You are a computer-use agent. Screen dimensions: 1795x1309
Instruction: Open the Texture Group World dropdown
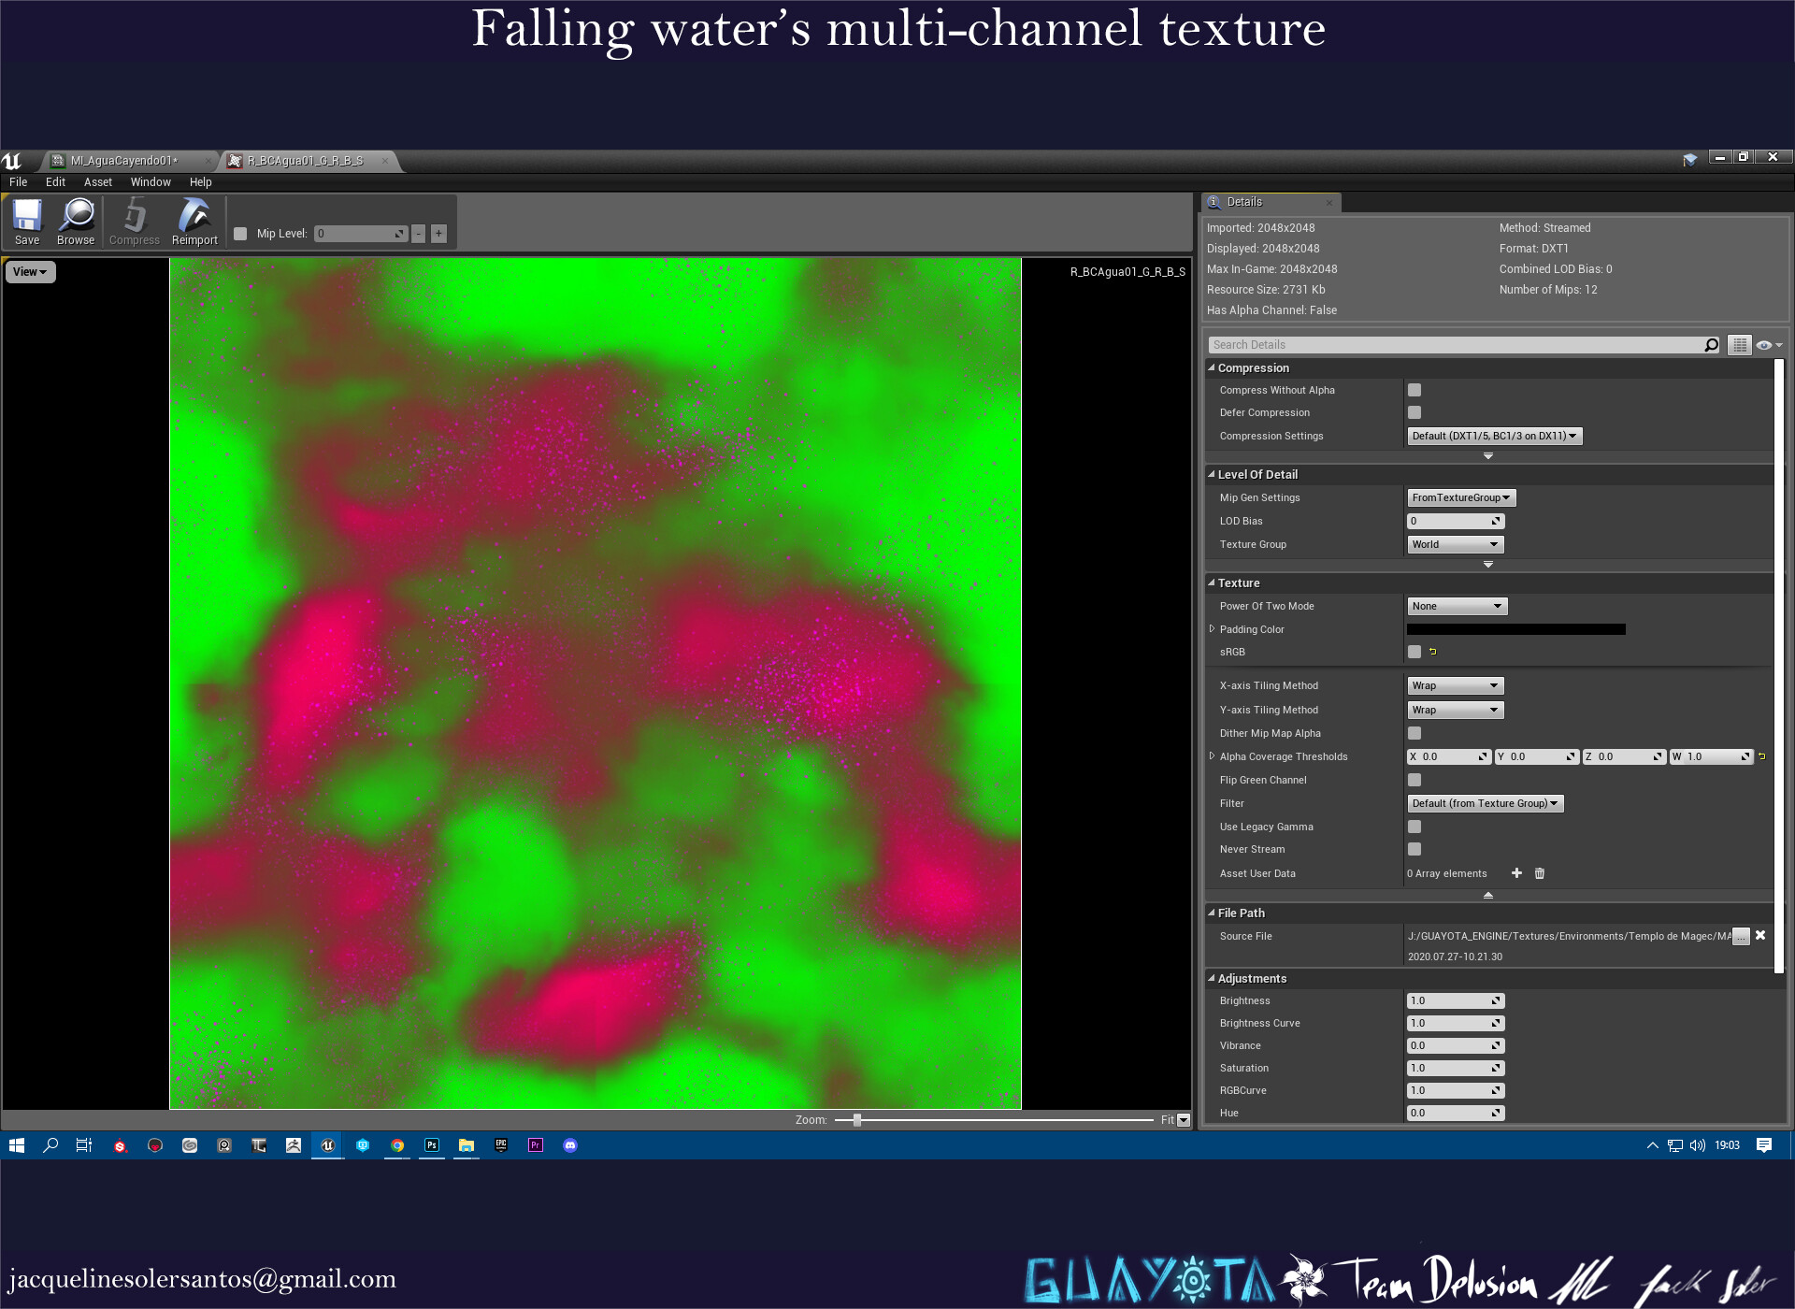[x=1455, y=544]
